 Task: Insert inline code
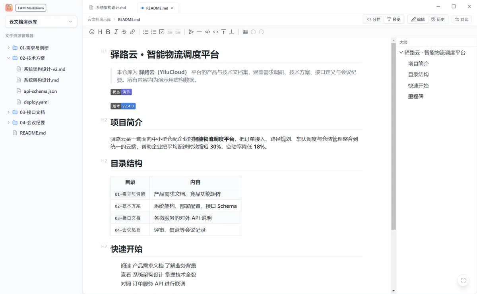215,32
